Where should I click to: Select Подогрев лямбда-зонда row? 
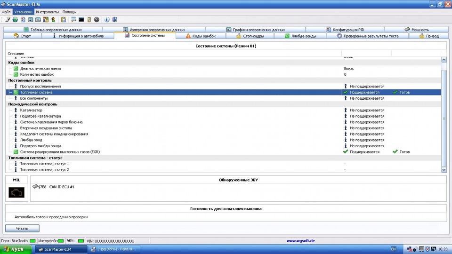coord(223,146)
